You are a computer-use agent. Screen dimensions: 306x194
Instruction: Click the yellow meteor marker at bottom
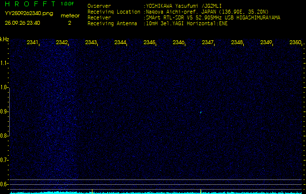[200, 191]
